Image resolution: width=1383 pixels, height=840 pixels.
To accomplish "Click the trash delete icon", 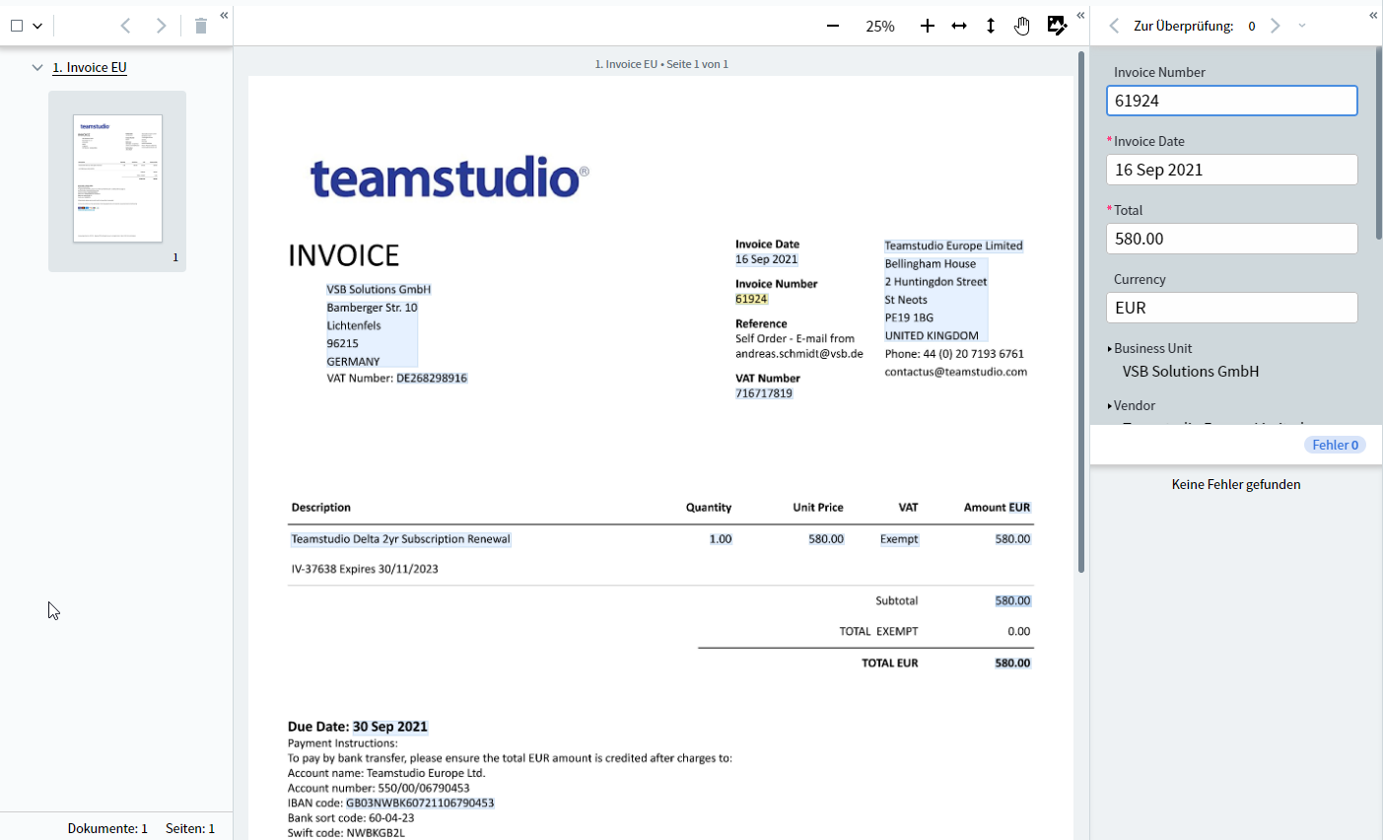I will click(201, 26).
